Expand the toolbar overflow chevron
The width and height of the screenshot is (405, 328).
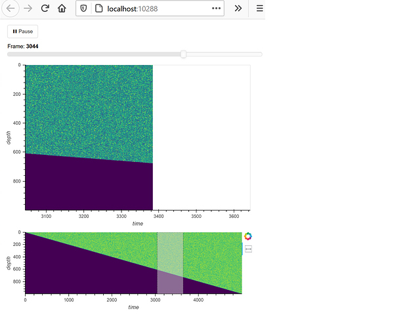(x=238, y=9)
